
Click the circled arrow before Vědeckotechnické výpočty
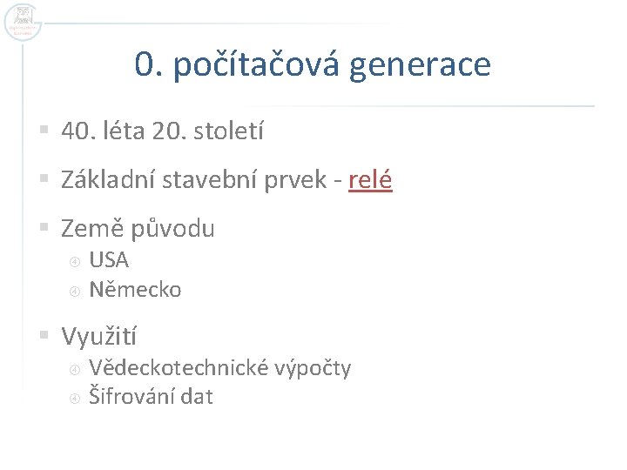(x=75, y=369)
